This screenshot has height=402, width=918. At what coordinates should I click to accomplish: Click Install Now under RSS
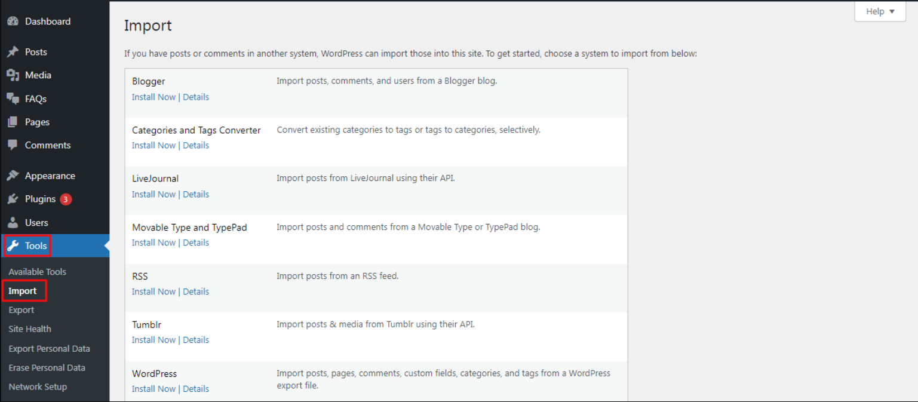tap(153, 291)
